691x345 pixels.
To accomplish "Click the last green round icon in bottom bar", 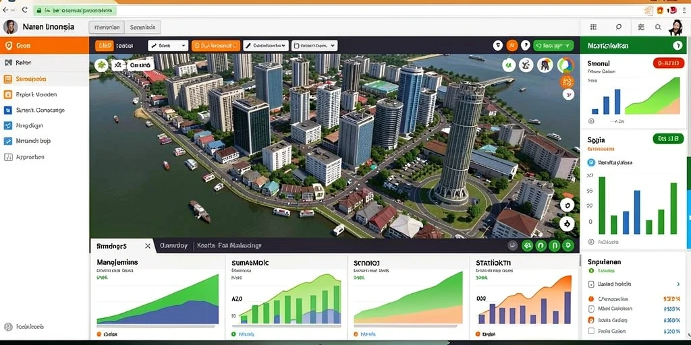I will 568,245.
